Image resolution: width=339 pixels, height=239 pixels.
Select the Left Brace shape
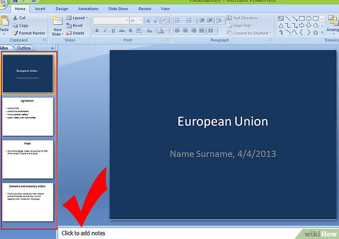click(x=301, y=33)
